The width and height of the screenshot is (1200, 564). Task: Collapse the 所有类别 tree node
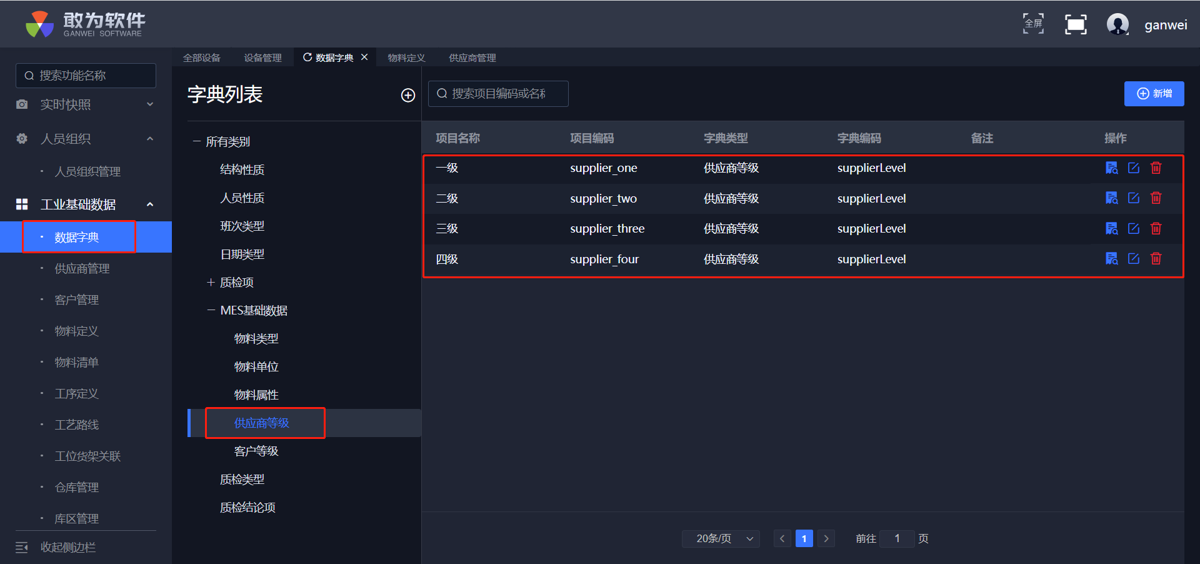197,142
